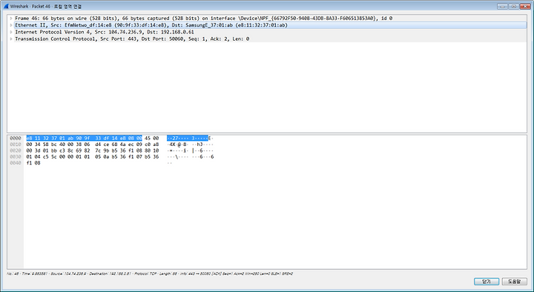Click hex offset 0040 in byte pane
Screen dimensions: 534x292
[x=16, y=163]
